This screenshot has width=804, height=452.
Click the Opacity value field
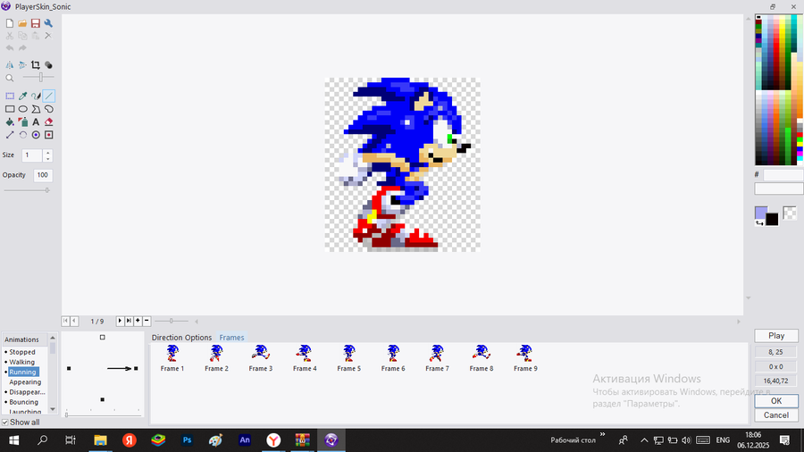click(x=43, y=175)
